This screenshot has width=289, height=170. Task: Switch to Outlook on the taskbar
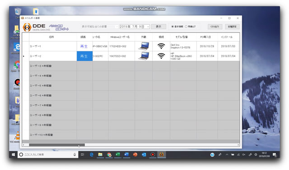[144, 155]
